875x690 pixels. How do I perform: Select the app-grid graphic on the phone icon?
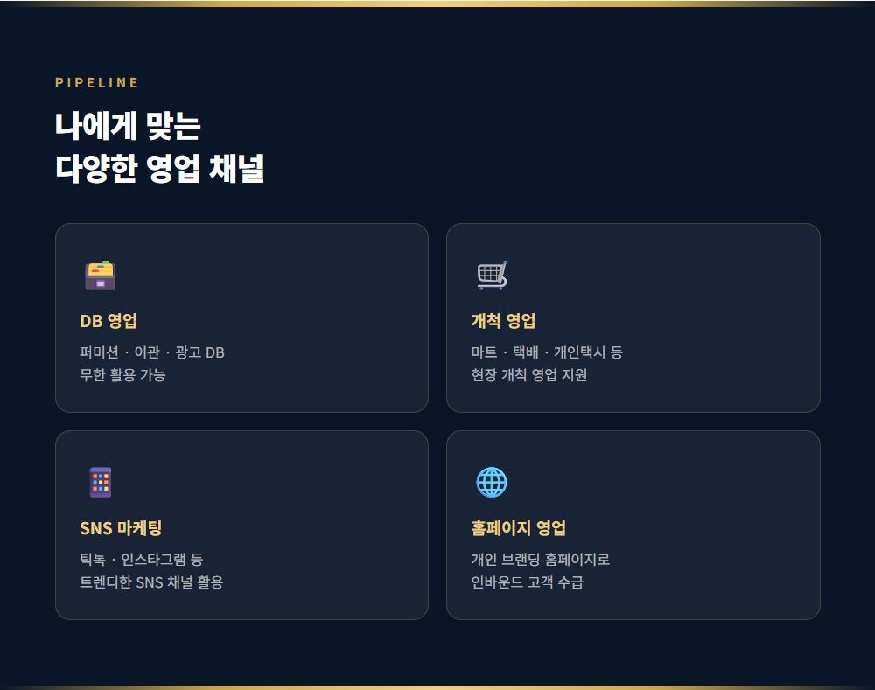click(99, 481)
